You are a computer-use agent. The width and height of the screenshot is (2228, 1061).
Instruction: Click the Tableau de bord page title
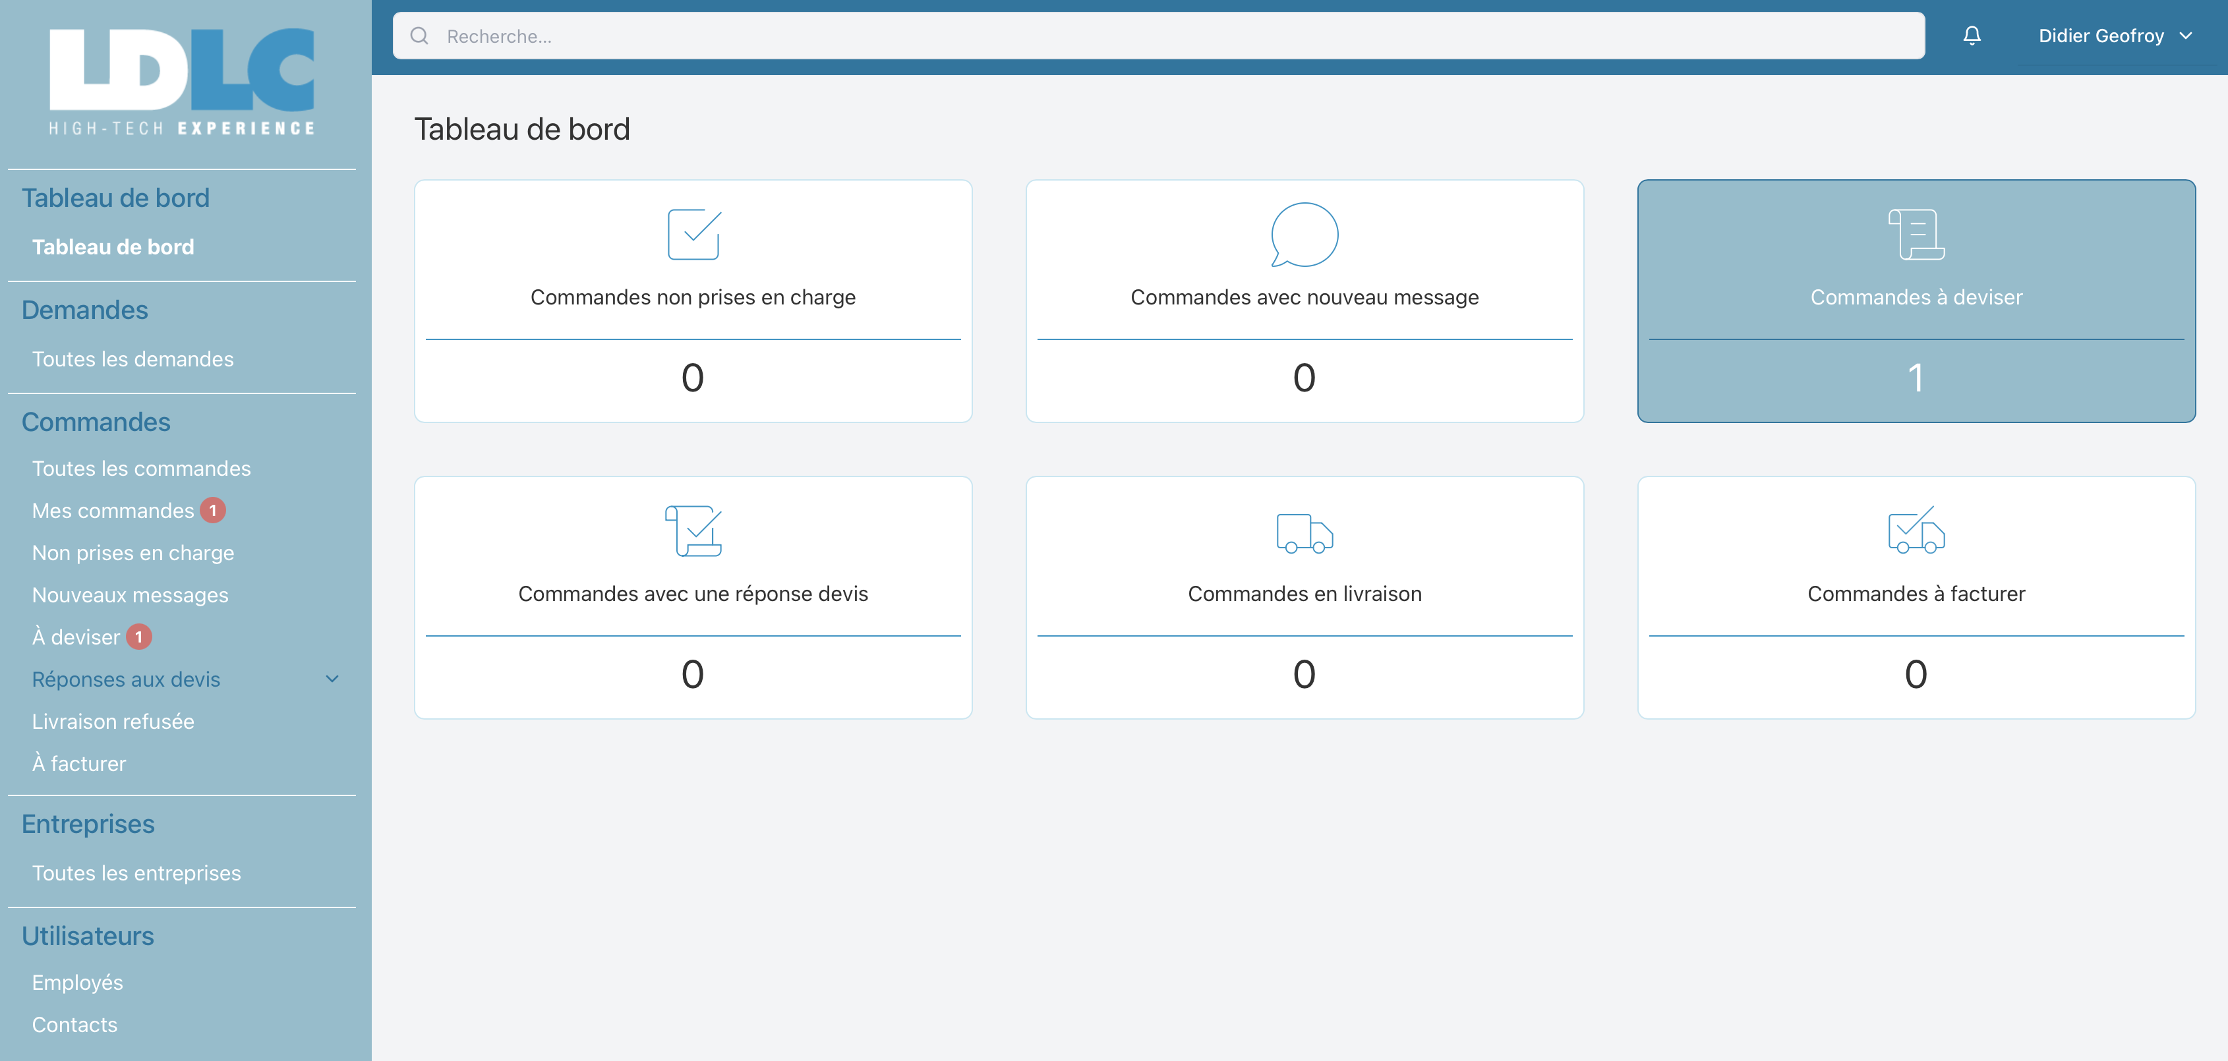523,130
